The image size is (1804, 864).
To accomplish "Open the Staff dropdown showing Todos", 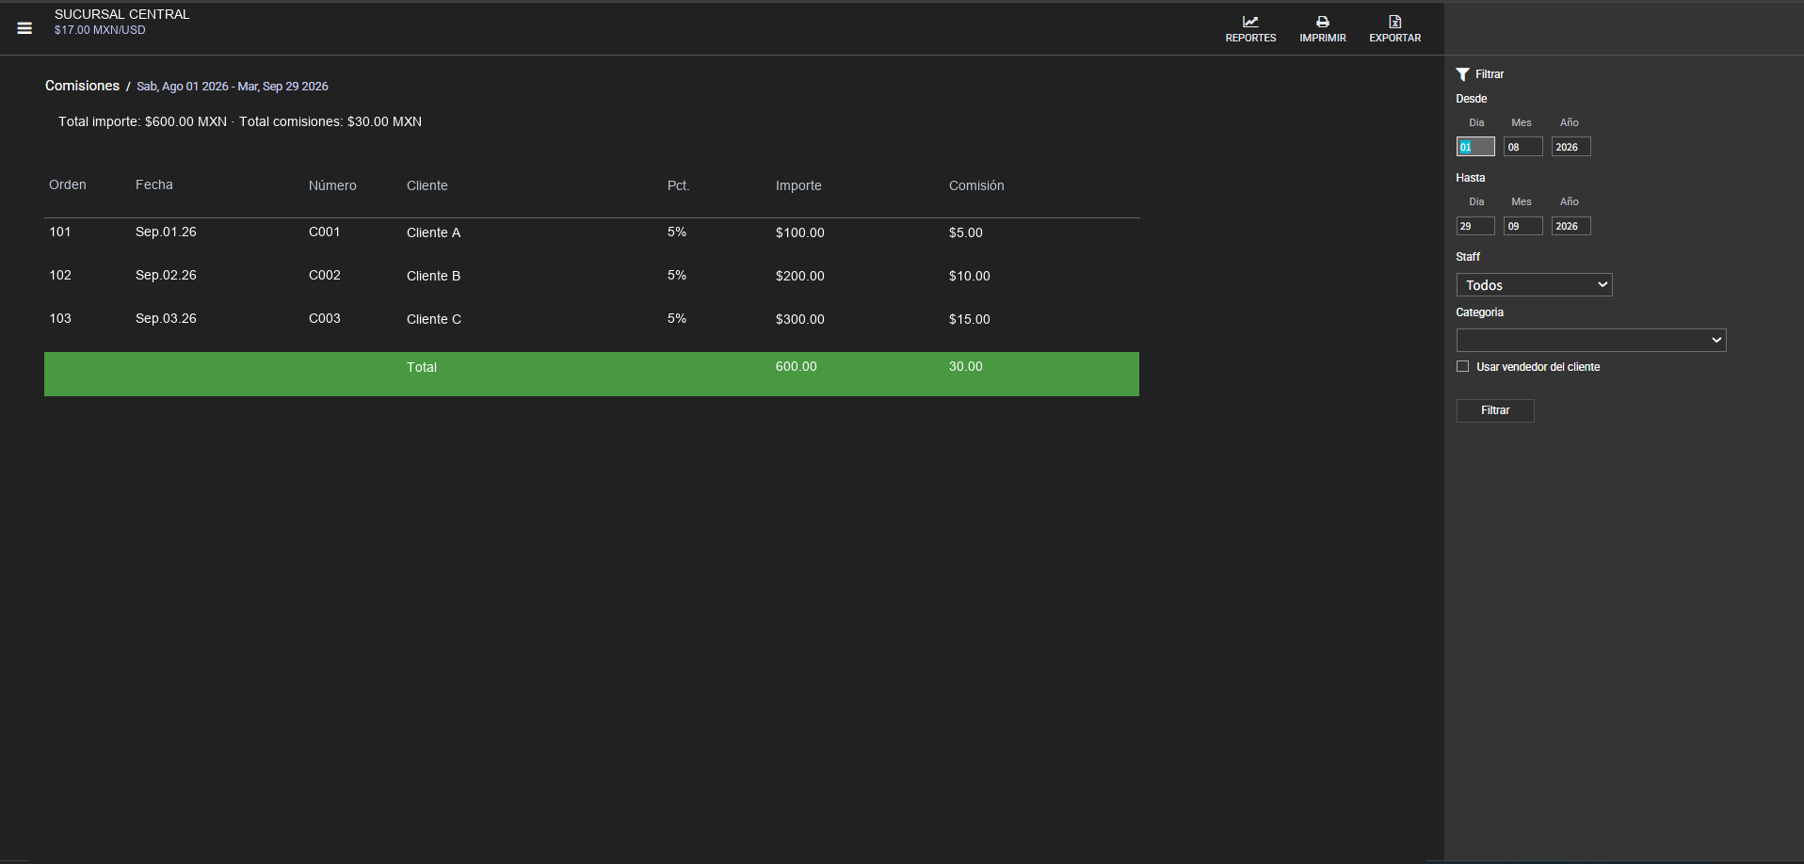I will coord(1534,285).
